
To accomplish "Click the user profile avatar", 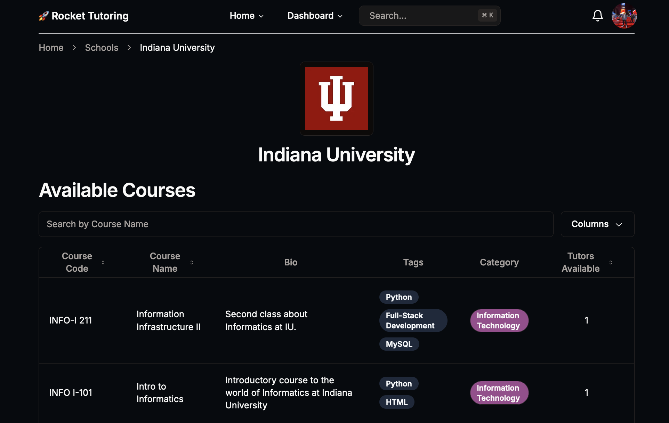I will [x=624, y=15].
